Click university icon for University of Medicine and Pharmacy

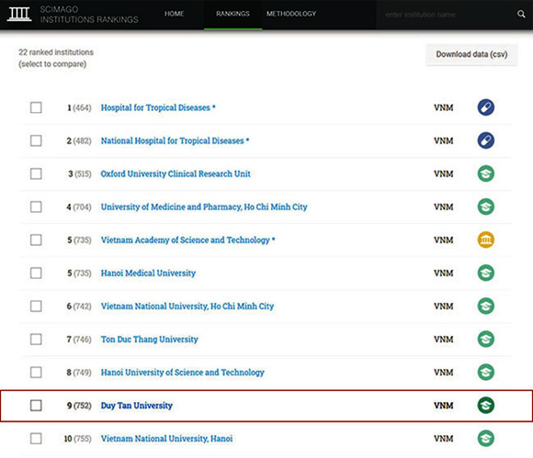pyautogui.click(x=486, y=207)
